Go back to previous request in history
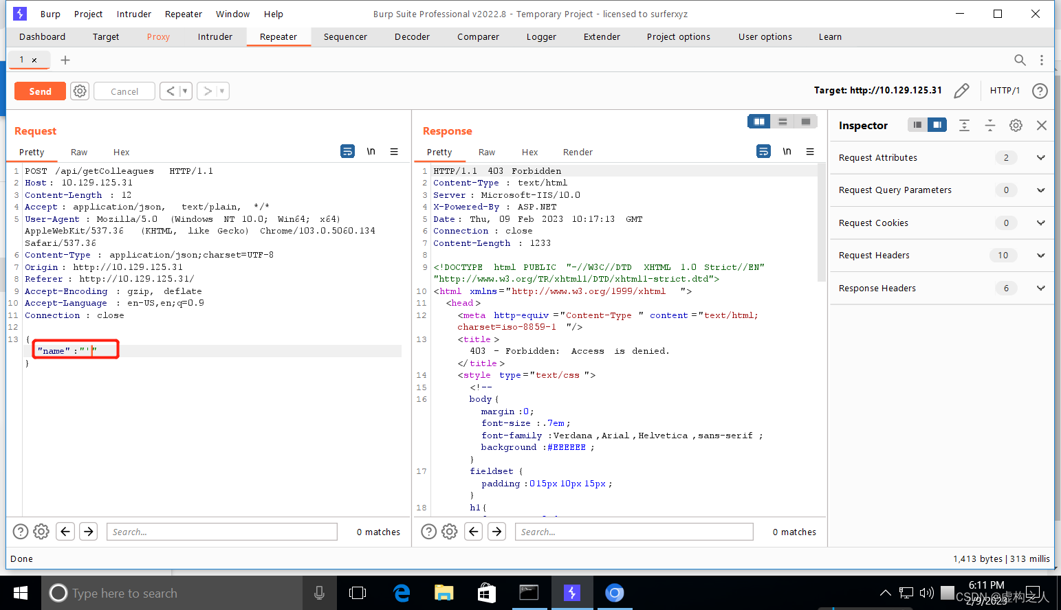The height and width of the screenshot is (610, 1061). click(171, 91)
